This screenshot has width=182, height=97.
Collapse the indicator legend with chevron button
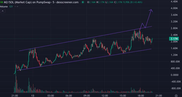tap(3, 11)
